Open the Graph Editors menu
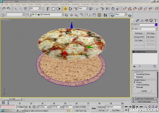 [65, 4]
